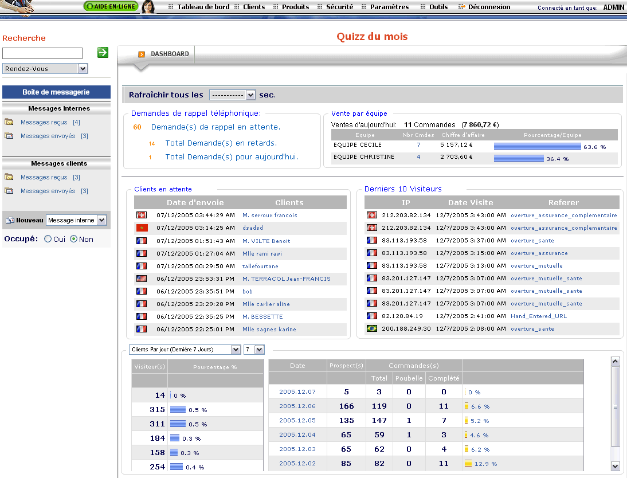627x478 pixels.
Task: Click EQUIPE CECILE order count 7
Action: [418, 145]
